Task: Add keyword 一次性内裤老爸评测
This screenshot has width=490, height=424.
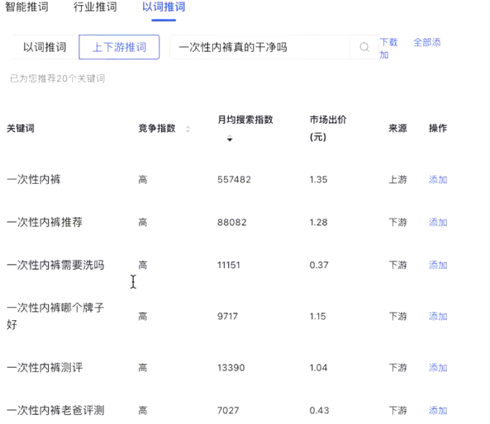Action: 438,411
